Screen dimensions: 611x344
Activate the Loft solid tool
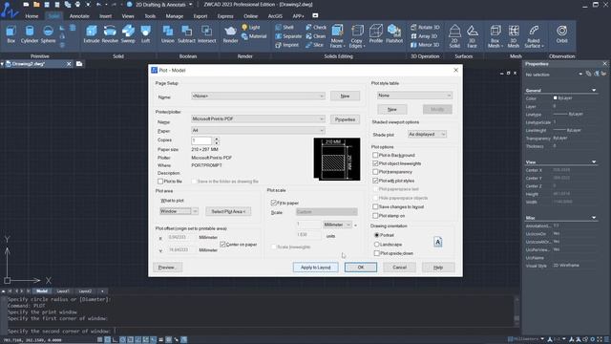coord(145,34)
